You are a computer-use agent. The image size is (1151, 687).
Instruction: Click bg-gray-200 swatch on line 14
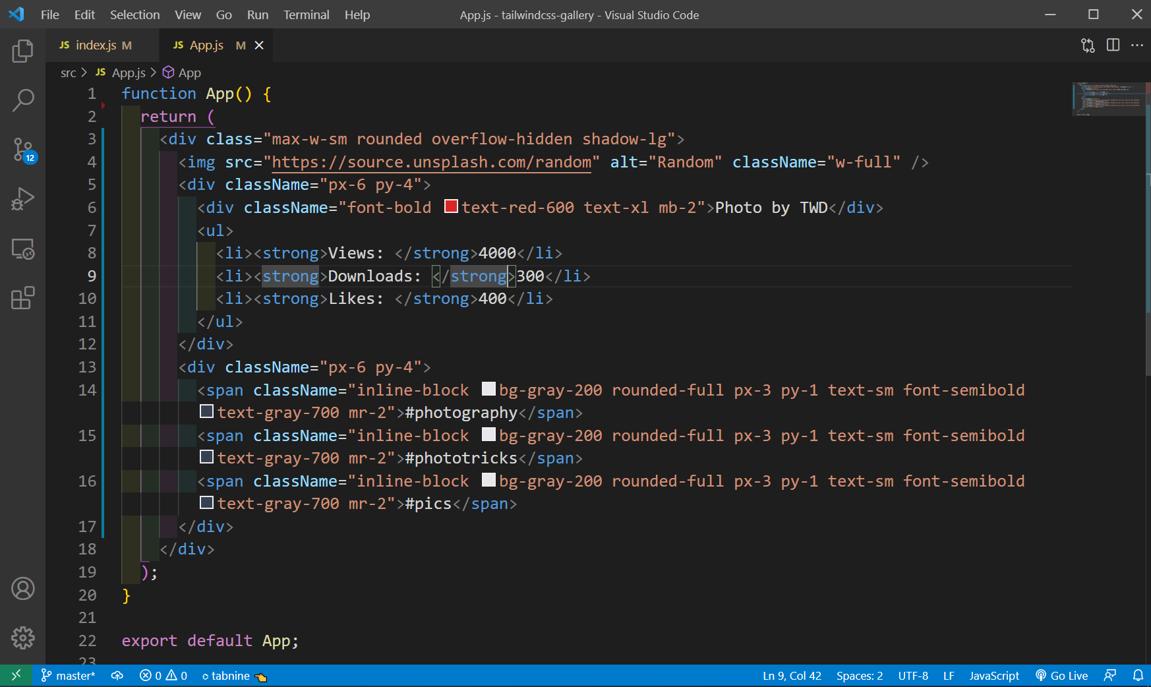point(488,389)
